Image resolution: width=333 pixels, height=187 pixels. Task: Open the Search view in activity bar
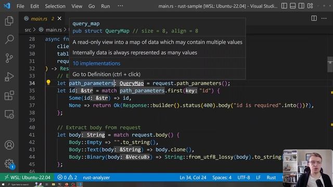(x=9, y=39)
